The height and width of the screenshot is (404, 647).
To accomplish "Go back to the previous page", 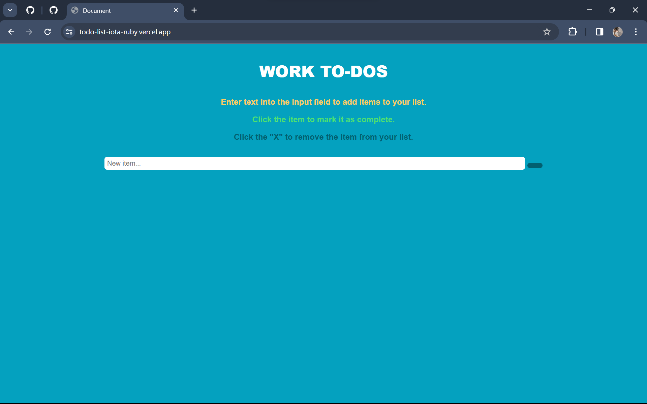I will (11, 32).
